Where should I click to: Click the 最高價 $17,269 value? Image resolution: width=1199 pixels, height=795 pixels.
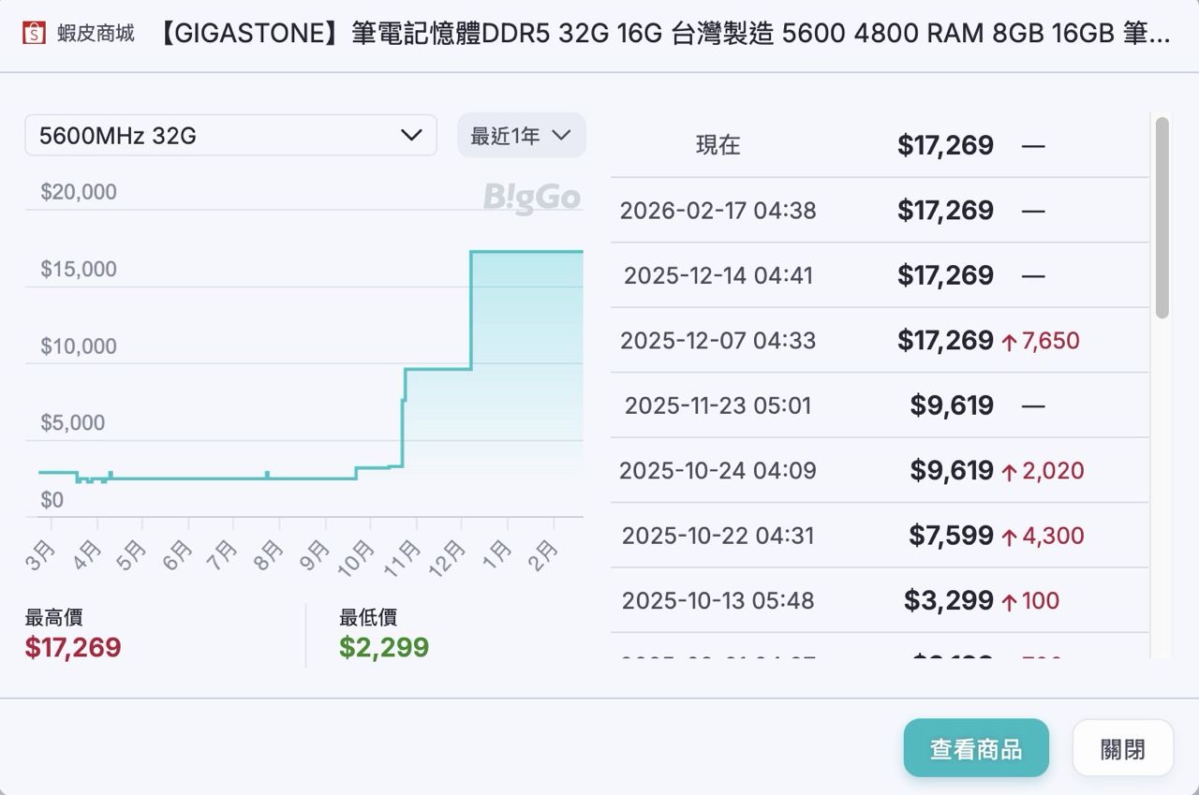(73, 648)
